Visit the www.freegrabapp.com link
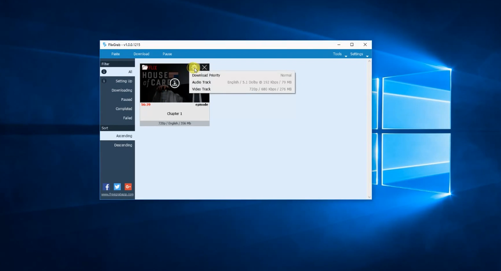This screenshot has width=501, height=271. 117,195
